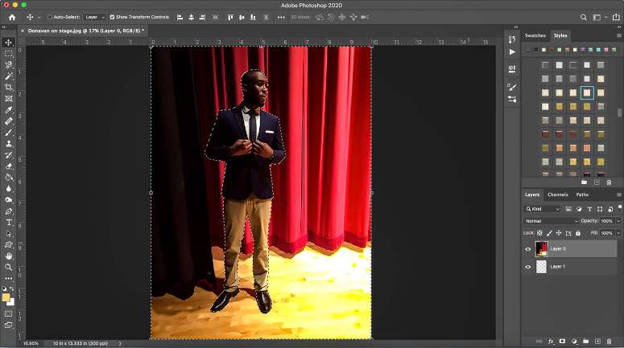Click the Home icon in options bar
624x348 pixels.
[x=11, y=17]
